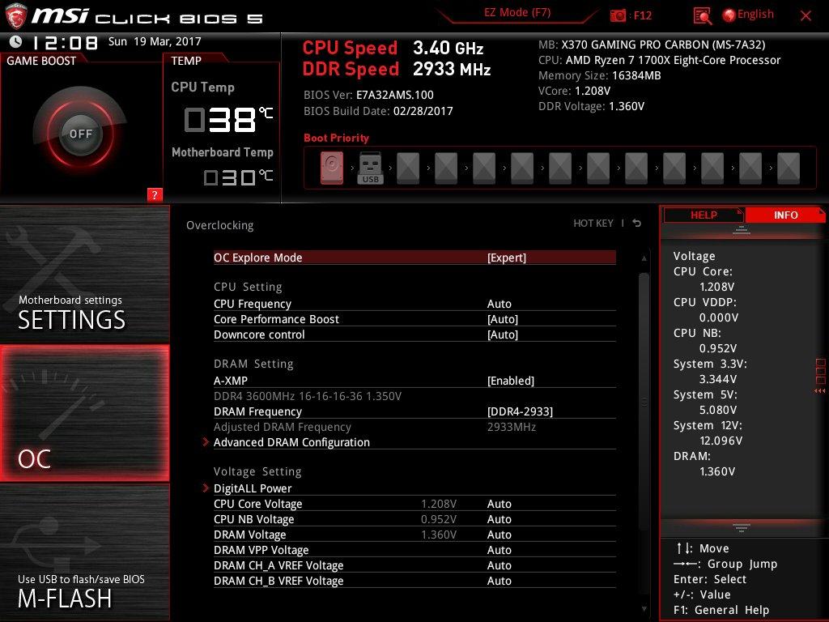Open the HELP tab
This screenshot has width=829, height=622.
coord(704,215)
